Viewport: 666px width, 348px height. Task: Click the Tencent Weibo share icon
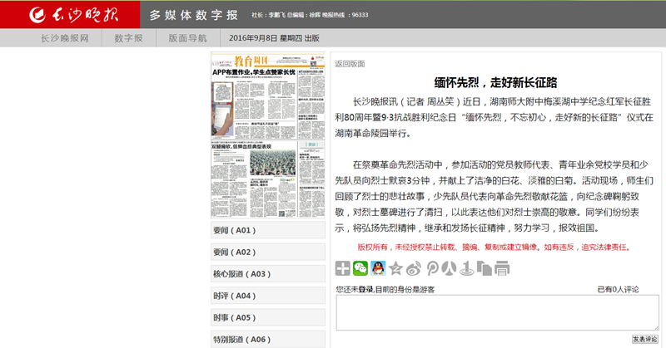431,268
